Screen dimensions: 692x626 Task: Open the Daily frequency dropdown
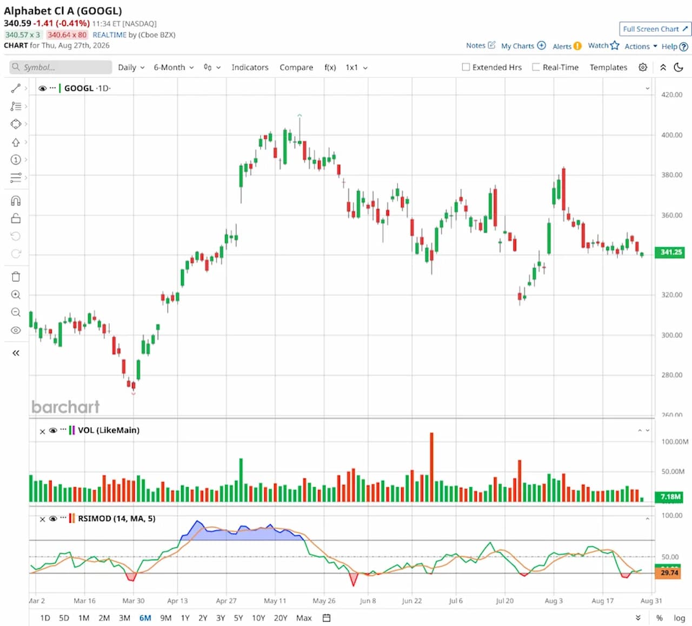(131, 68)
